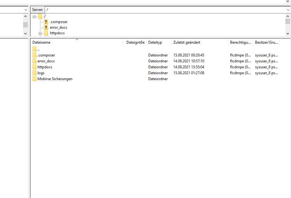The image size is (291, 198).
Task: Click the parent directory '..' folder icon
Action: pyautogui.click(x=34, y=49)
